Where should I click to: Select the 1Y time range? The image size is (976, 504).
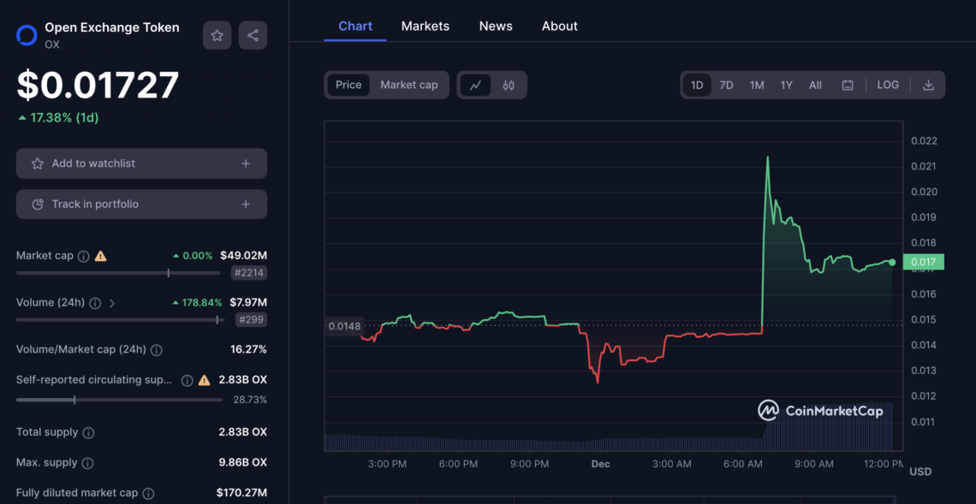coord(786,85)
